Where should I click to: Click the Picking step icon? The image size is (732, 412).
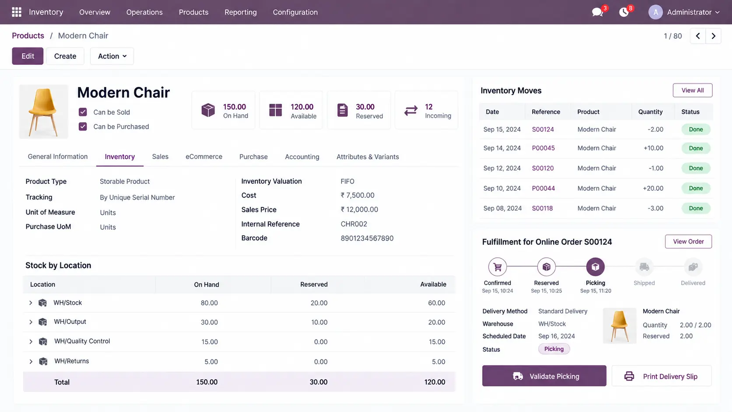coord(595,267)
